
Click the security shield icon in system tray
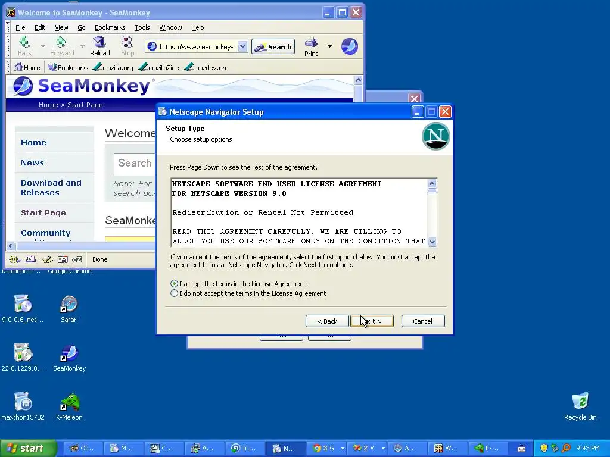544,448
